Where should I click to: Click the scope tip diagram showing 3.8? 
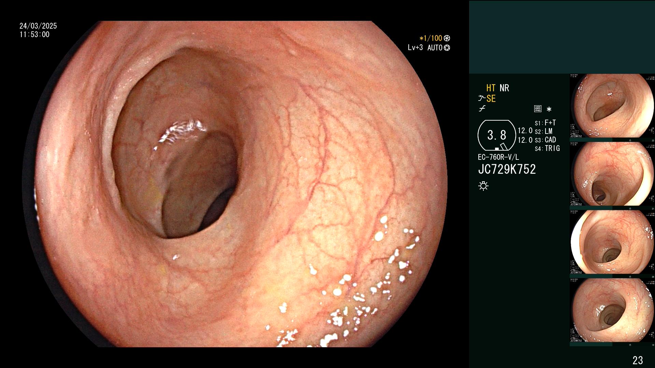coord(497,135)
